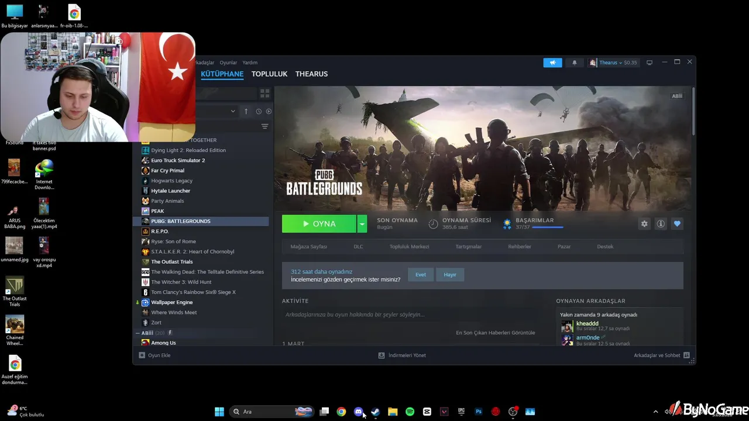Select Hogwarts Legacy in game list

point(171,181)
